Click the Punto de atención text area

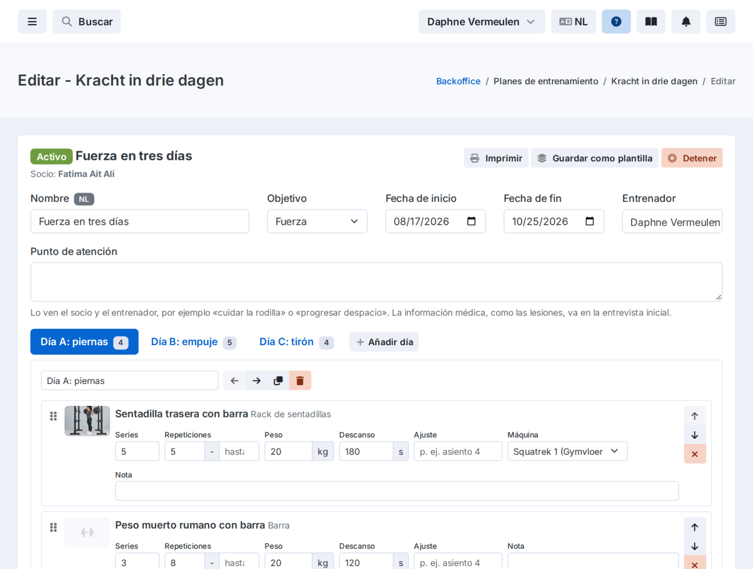tap(376, 282)
